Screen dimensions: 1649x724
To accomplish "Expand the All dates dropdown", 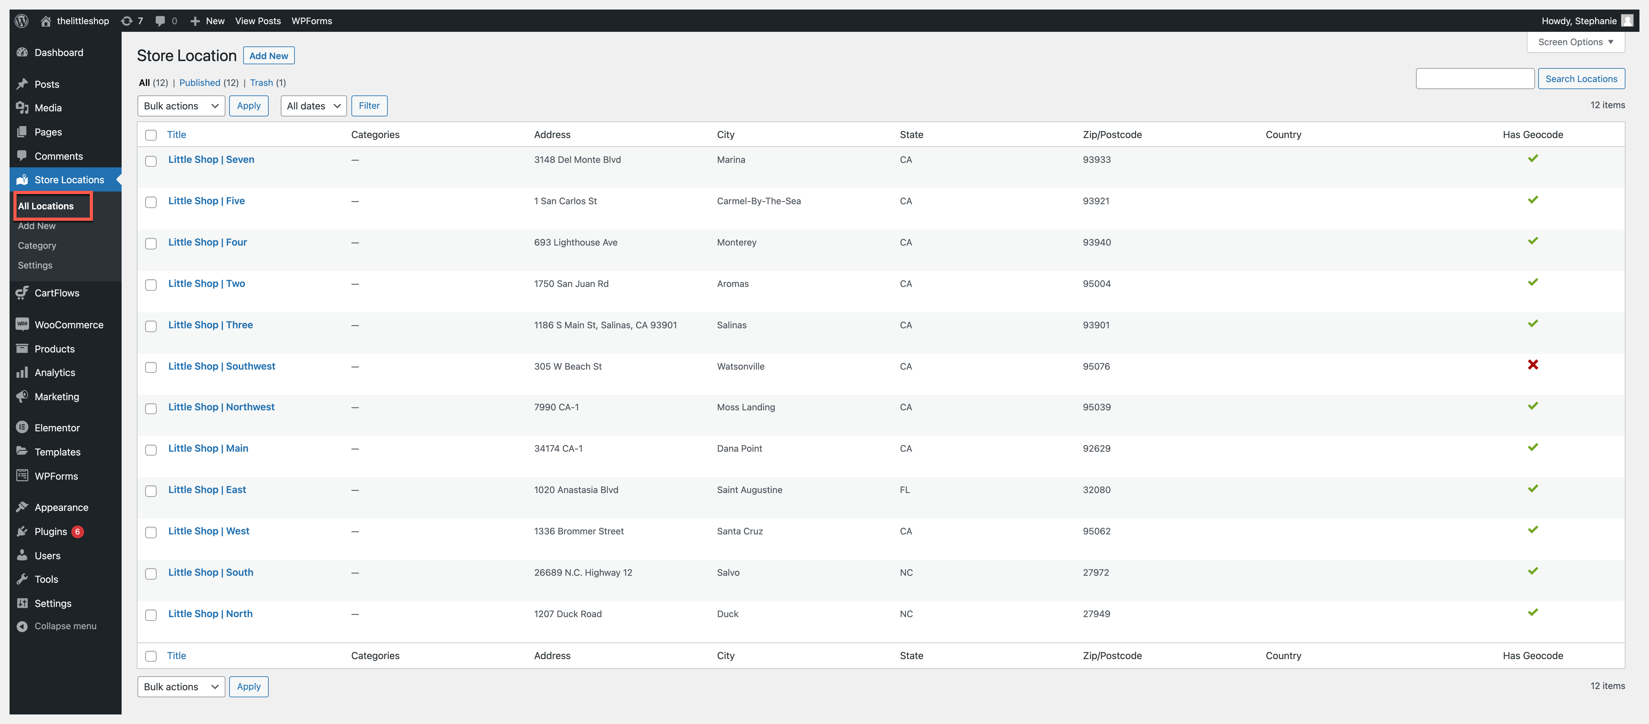I will tap(313, 106).
